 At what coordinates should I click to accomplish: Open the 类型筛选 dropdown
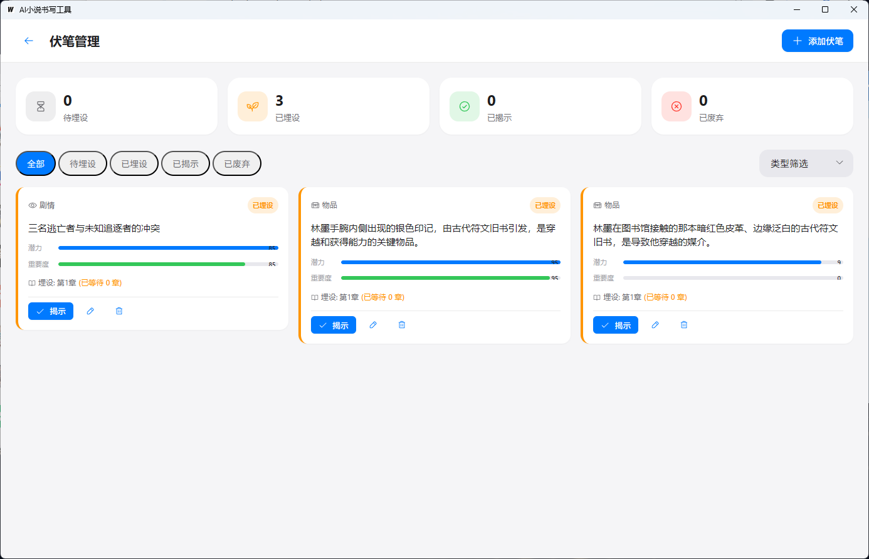click(x=796, y=163)
